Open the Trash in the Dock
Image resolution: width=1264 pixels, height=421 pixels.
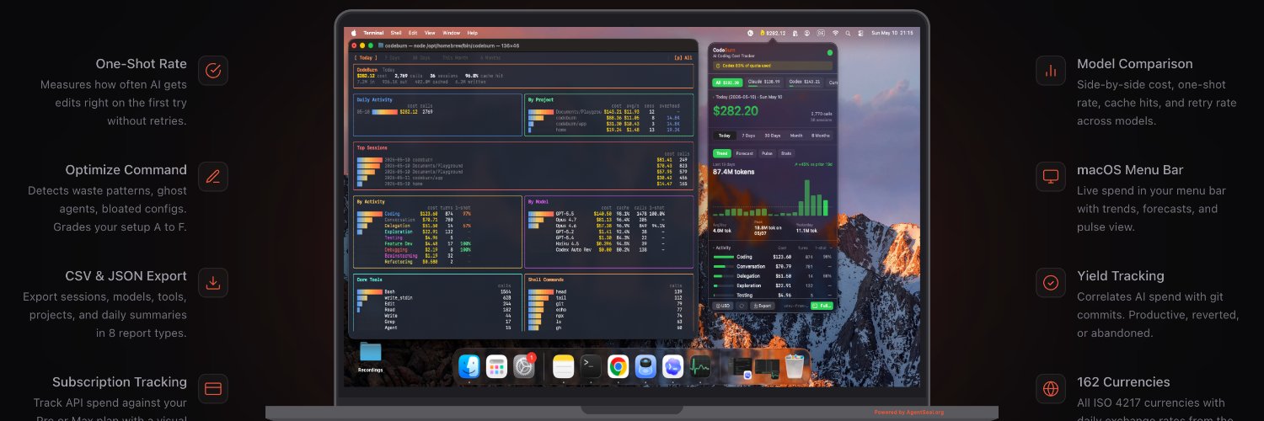pyautogui.click(x=795, y=366)
